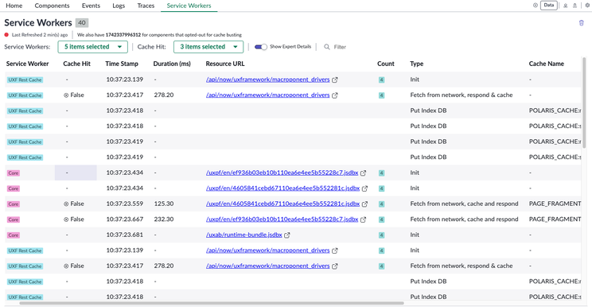Switch to Components tab
The height and width of the screenshot is (307, 592).
52,6
